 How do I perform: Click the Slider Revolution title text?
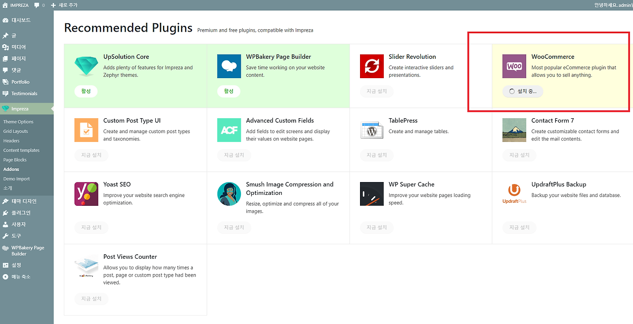click(x=412, y=57)
